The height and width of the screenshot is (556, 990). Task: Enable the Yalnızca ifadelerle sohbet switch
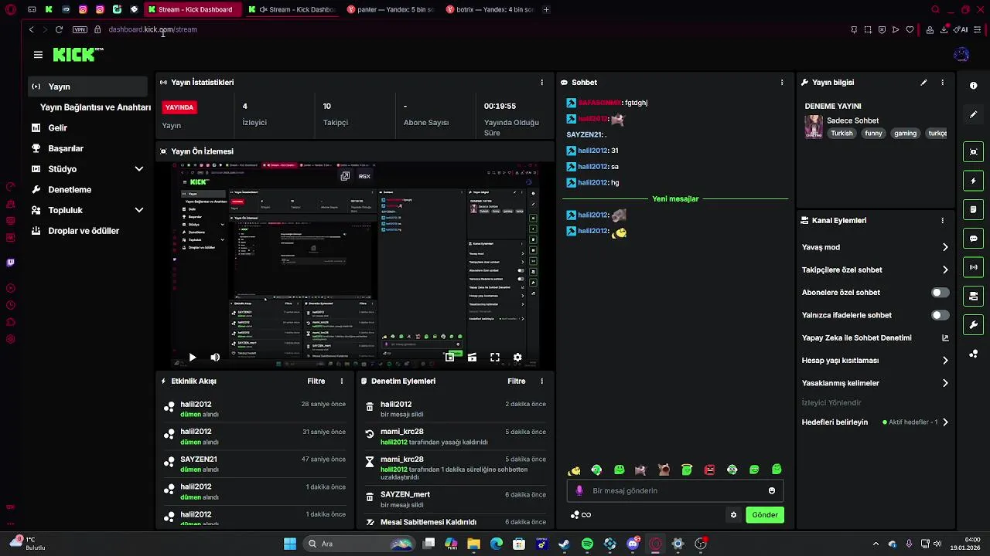940,315
